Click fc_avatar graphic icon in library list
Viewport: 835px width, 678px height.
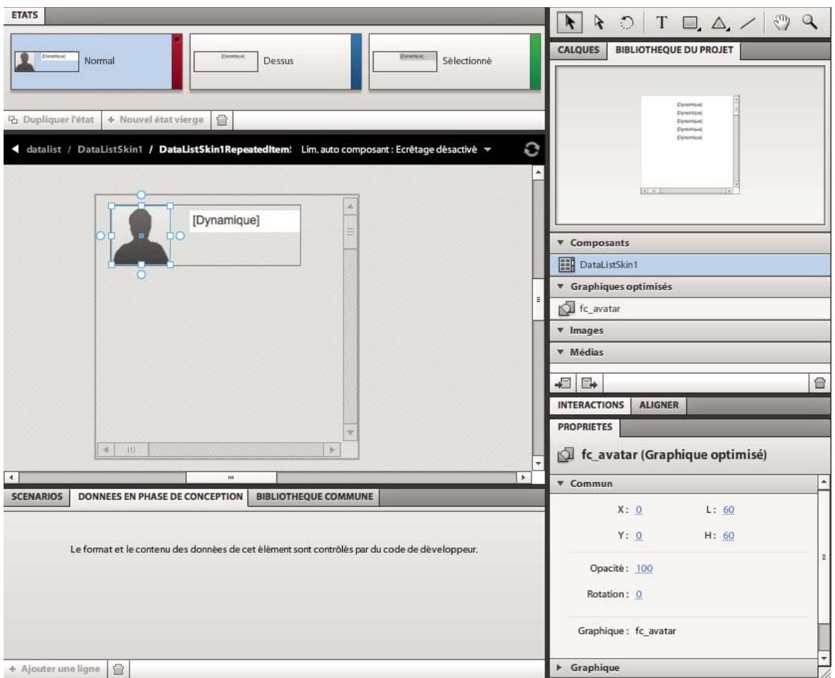click(x=566, y=308)
